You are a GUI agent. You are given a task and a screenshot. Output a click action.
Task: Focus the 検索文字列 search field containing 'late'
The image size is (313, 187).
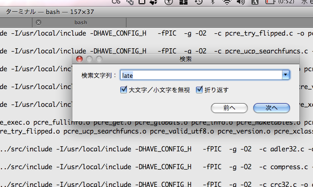point(201,75)
